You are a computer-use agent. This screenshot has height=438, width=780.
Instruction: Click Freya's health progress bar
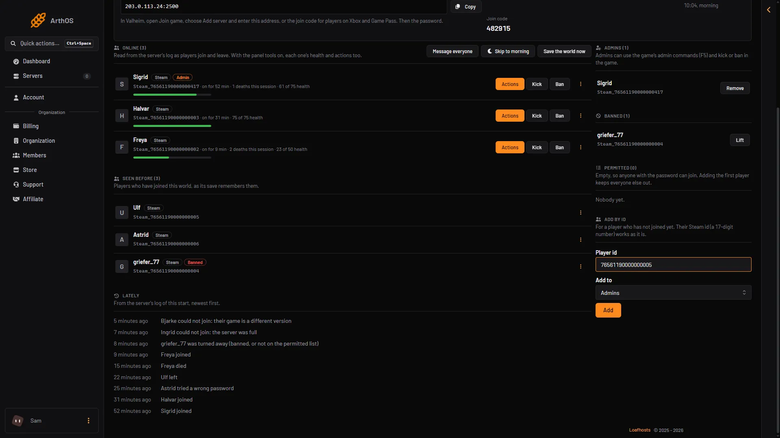tap(172, 158)
